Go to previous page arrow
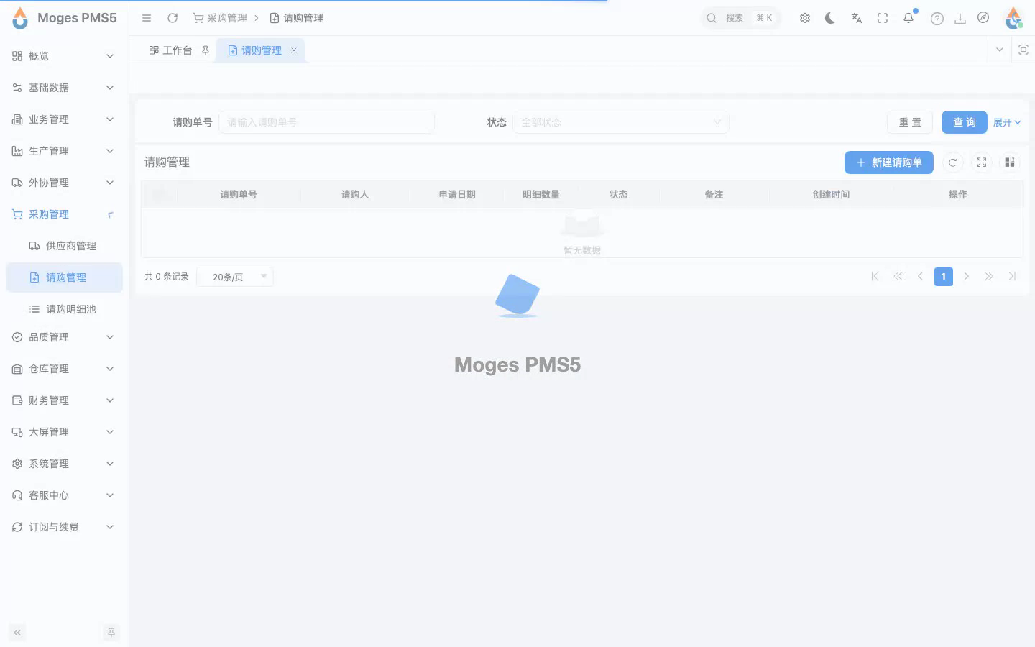 coord(920,276)
